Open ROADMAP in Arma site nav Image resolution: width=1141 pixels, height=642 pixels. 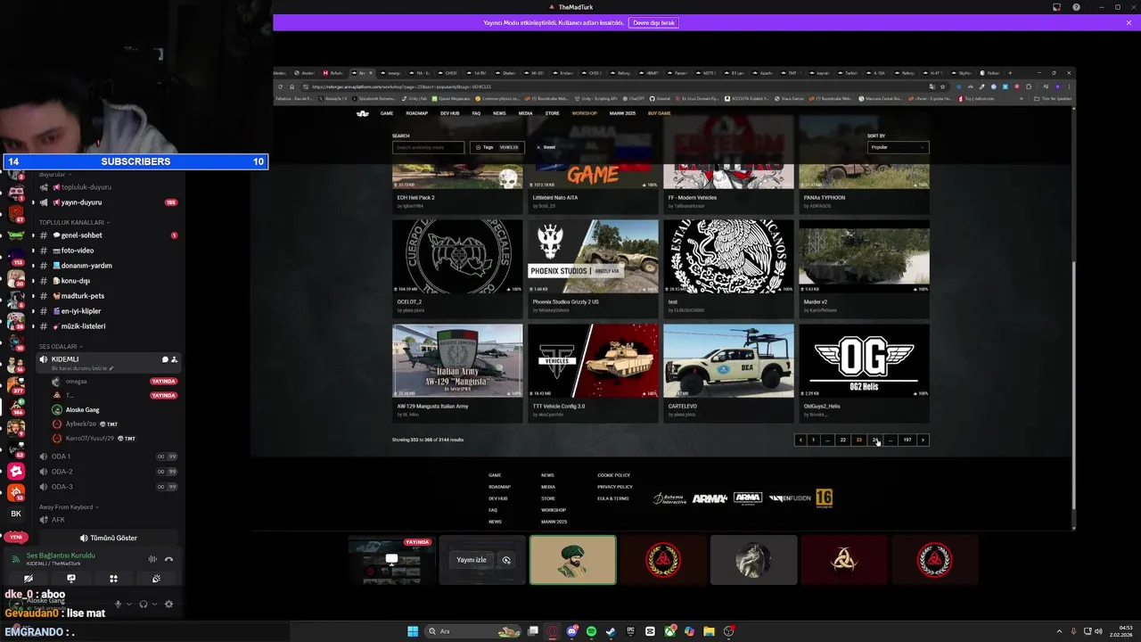point(416,113)
